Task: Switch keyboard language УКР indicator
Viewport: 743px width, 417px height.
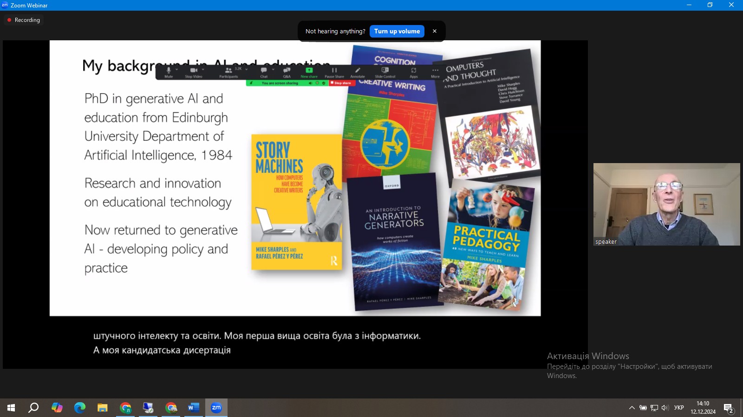Action: pos(679,408)
